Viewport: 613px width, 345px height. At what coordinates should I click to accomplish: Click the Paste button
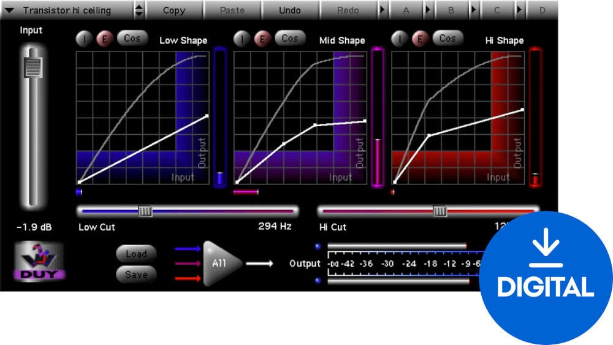(232, 10)
